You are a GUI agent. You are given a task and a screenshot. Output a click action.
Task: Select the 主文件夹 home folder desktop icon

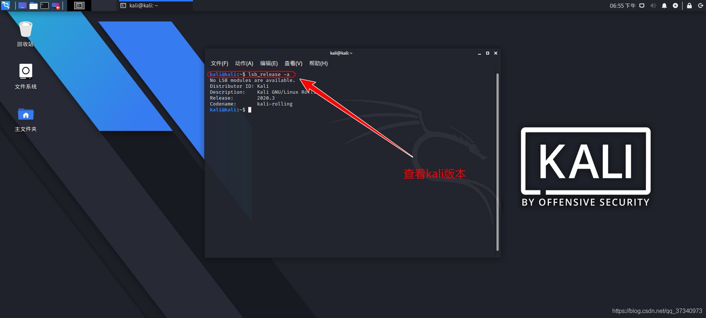(x=26, y=119)
